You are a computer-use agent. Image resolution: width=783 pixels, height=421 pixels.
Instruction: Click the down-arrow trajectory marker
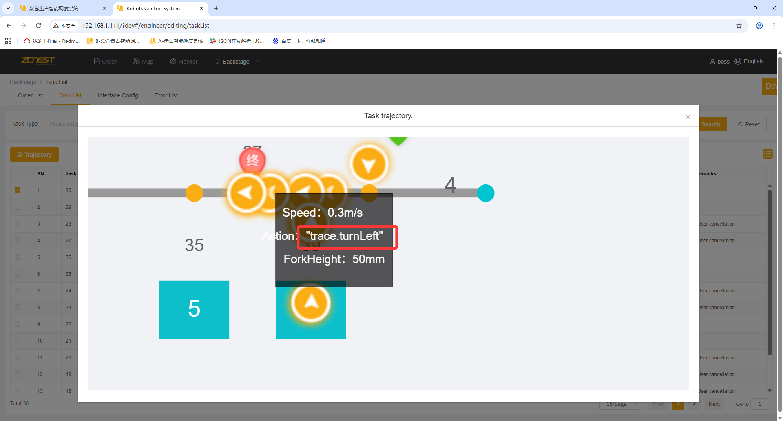coord(369,164)
